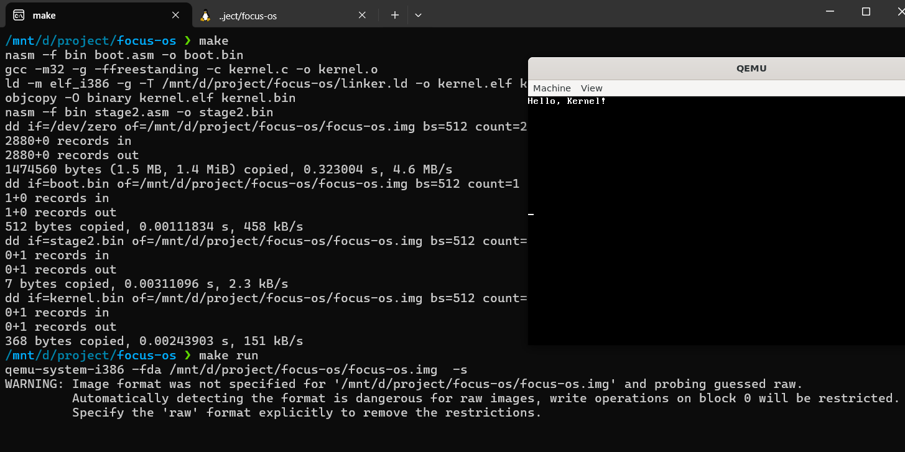This screenshot has height=452, width=905.
Task: Close the make terminal tab
Action: [x=176, y=16]
